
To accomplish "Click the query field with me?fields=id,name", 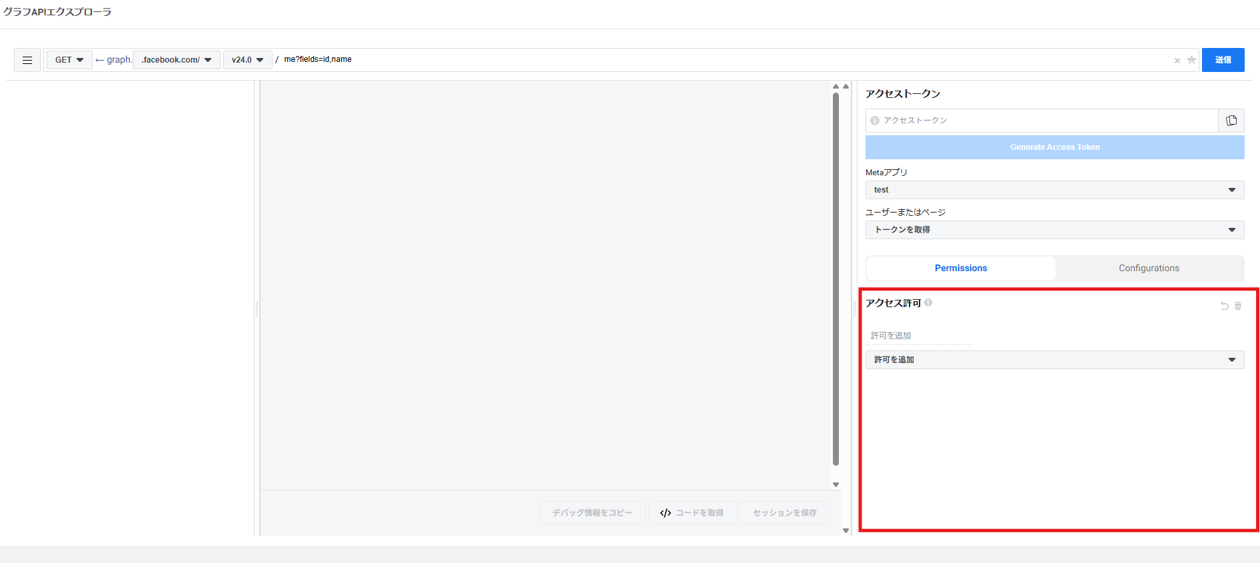I will coord(726,59).
